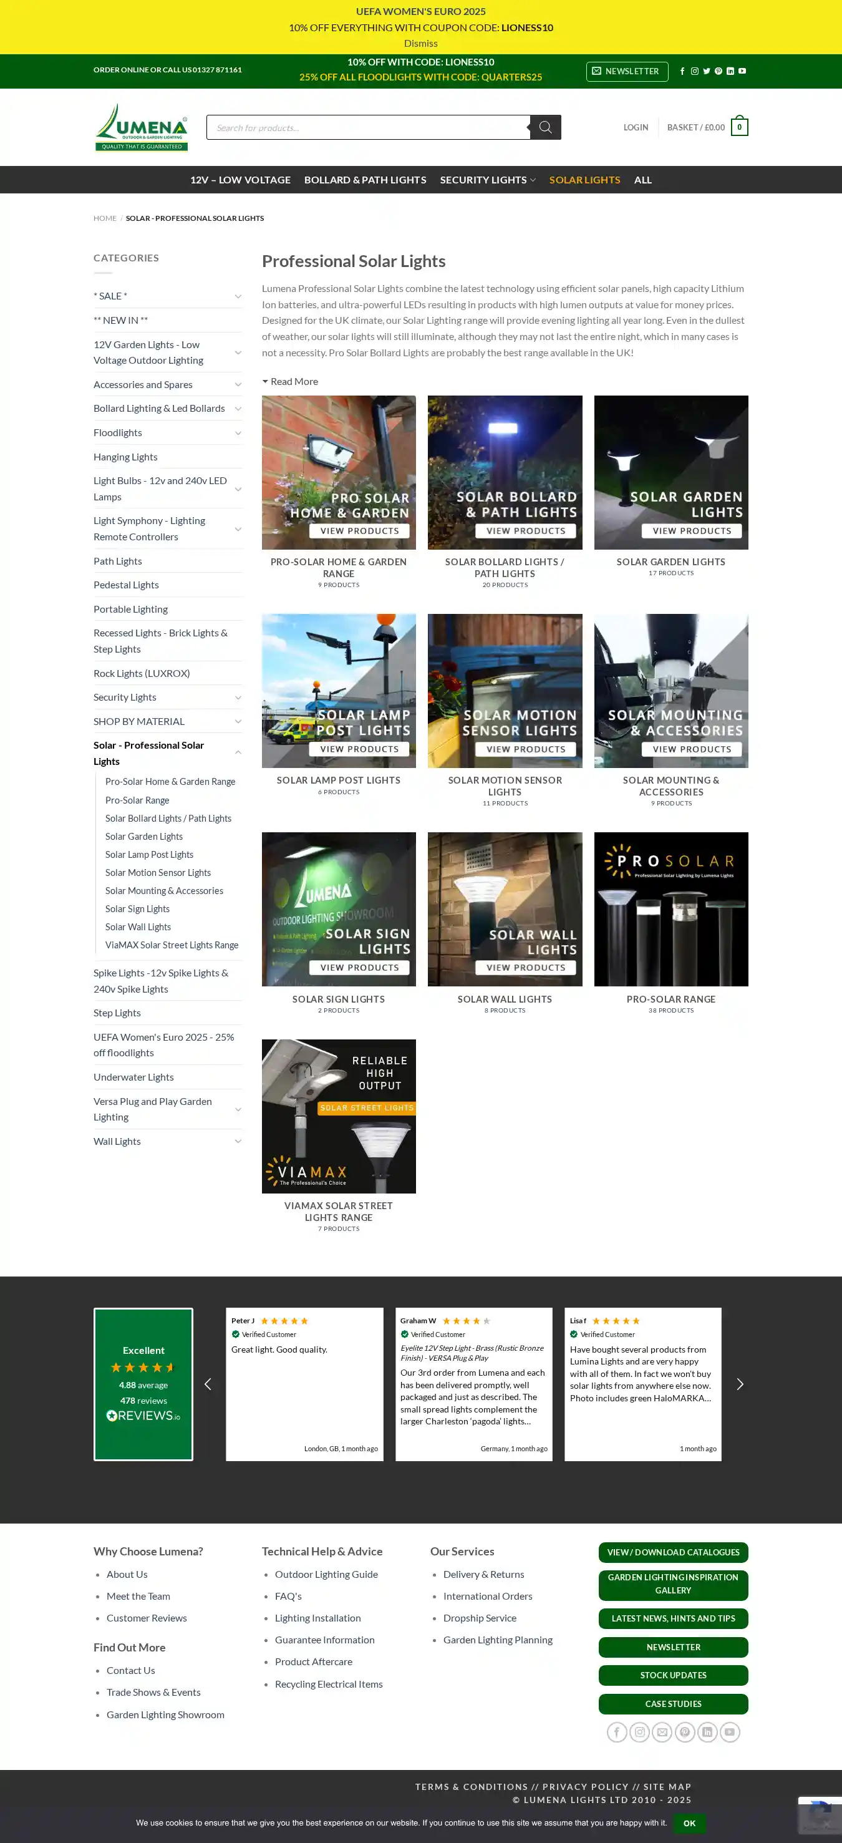Click the search magnifier icon button
842x1843 pixels.
pos(545,127)
